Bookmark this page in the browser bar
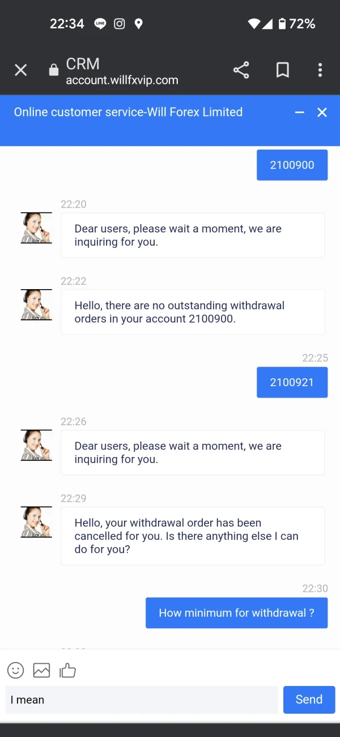The image size is (340, 737). tap(282, 70)
